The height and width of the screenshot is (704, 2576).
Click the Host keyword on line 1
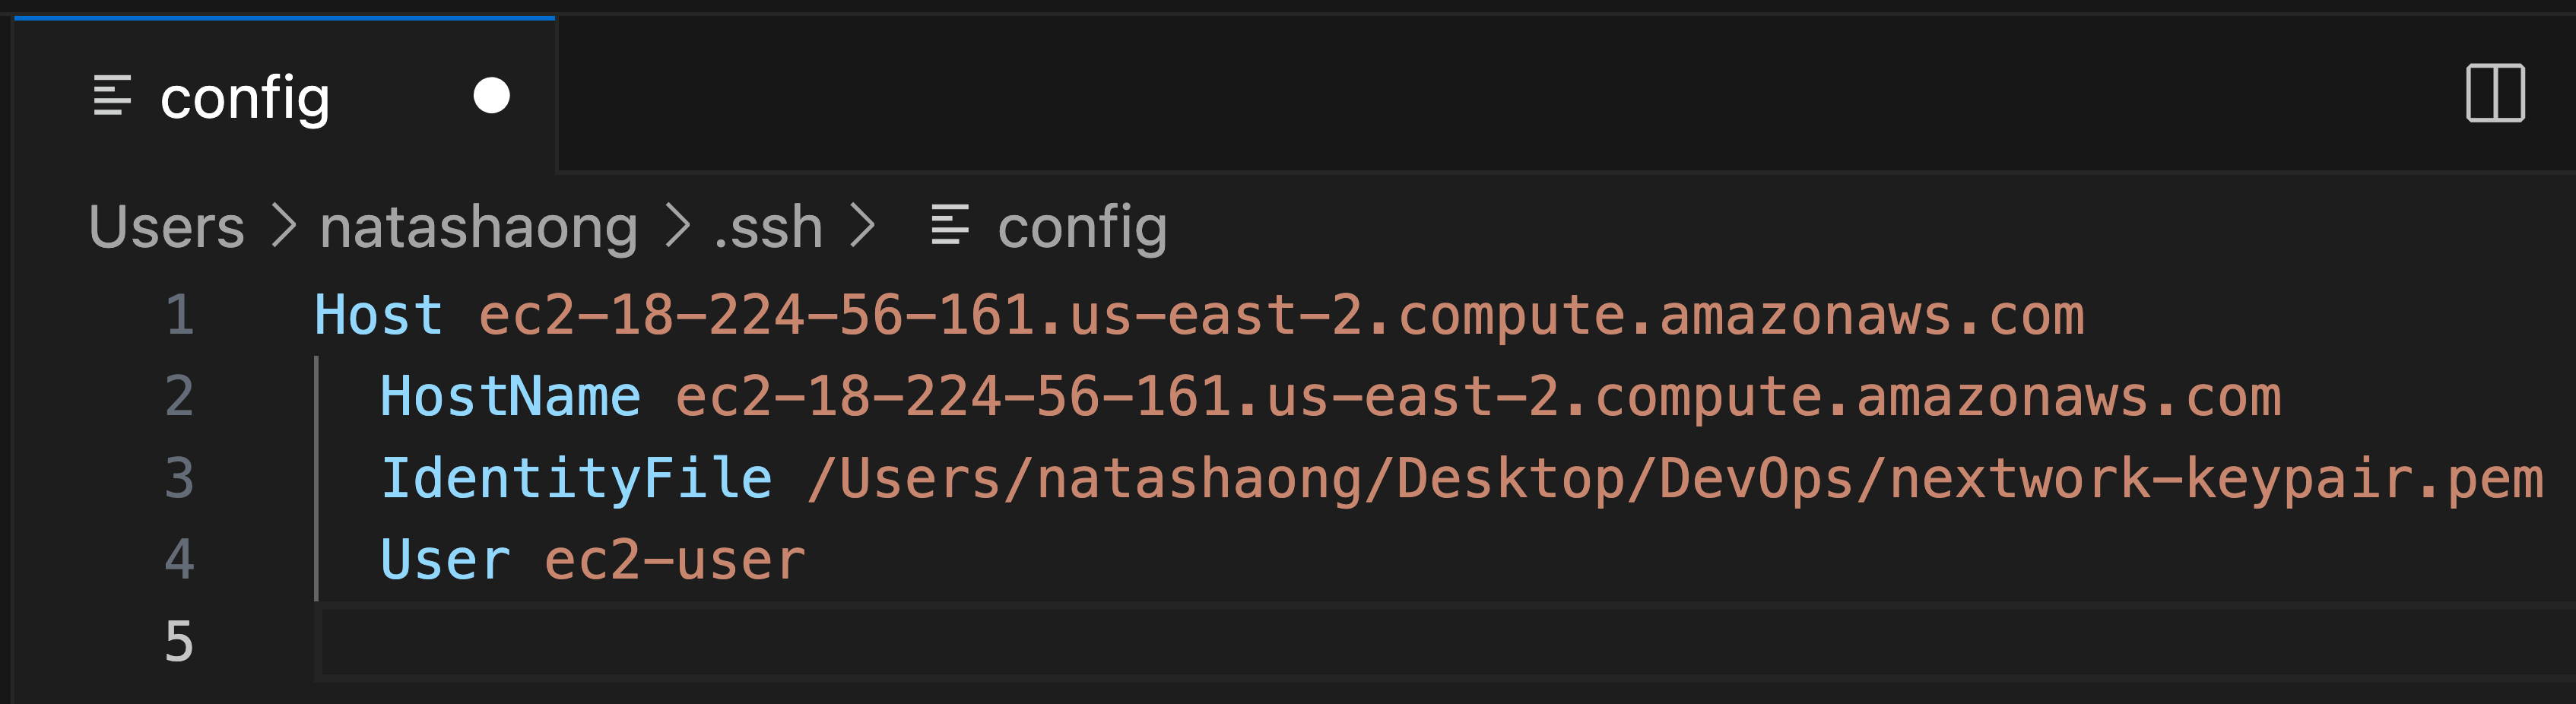tap(378, 316)
